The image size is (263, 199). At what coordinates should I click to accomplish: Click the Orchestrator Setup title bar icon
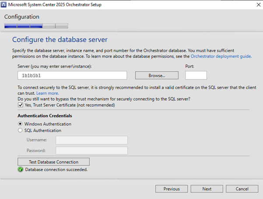pyautogui.click(x=4, y=5)
